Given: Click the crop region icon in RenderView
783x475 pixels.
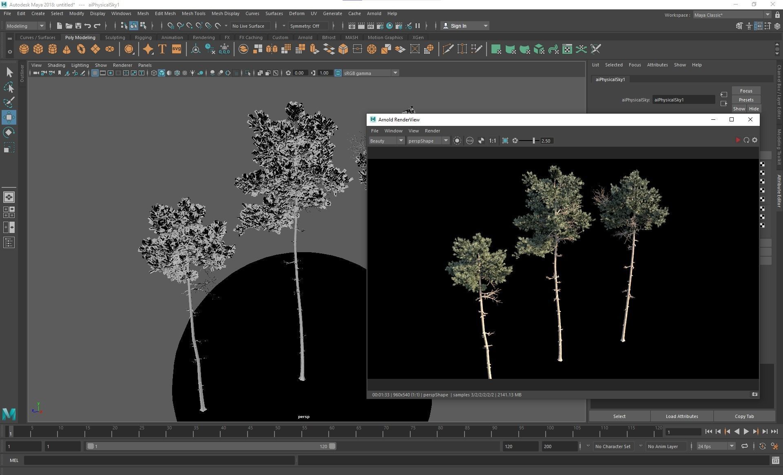Looking at the screenshot, I should (505, 141).
